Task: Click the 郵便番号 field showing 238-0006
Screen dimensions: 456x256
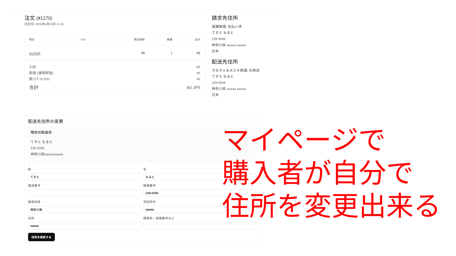Action: pyautogui.click(x=199, y=193)
